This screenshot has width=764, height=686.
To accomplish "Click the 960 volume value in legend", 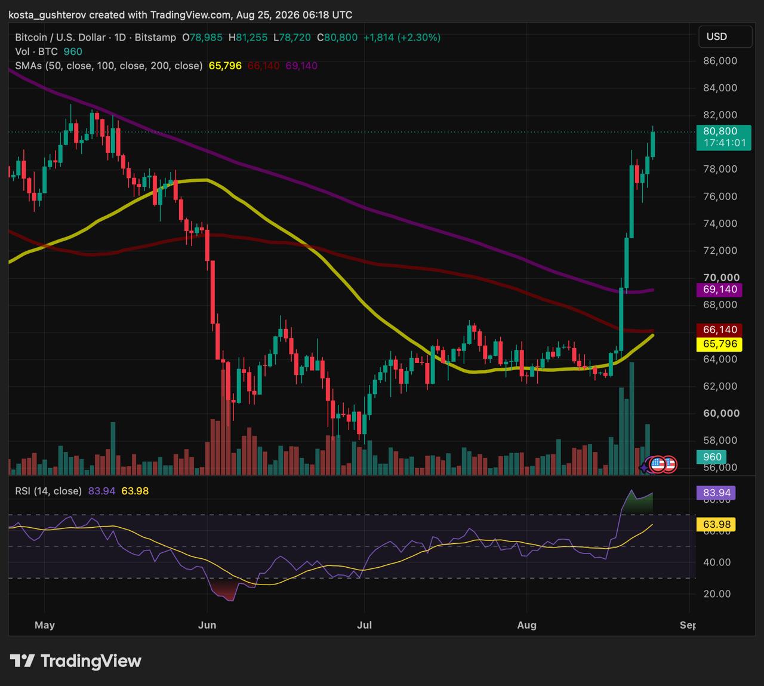I will point(73,51).
